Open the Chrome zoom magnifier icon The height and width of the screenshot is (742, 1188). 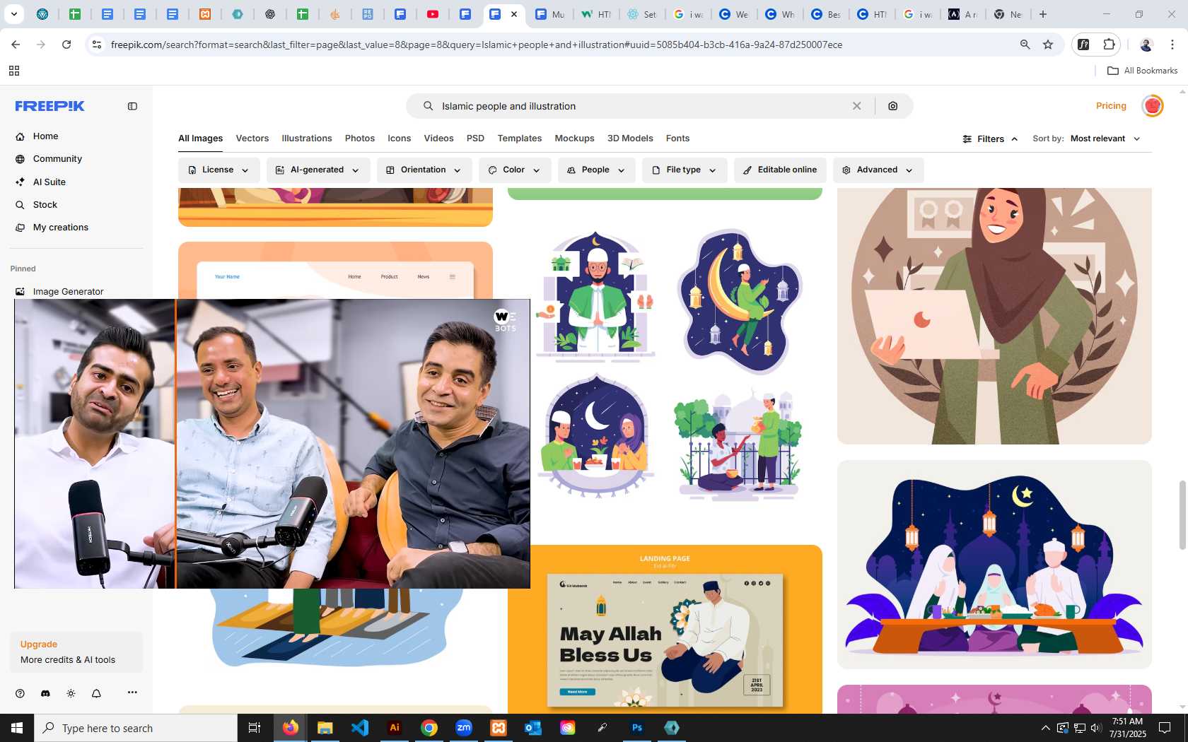1025,45
